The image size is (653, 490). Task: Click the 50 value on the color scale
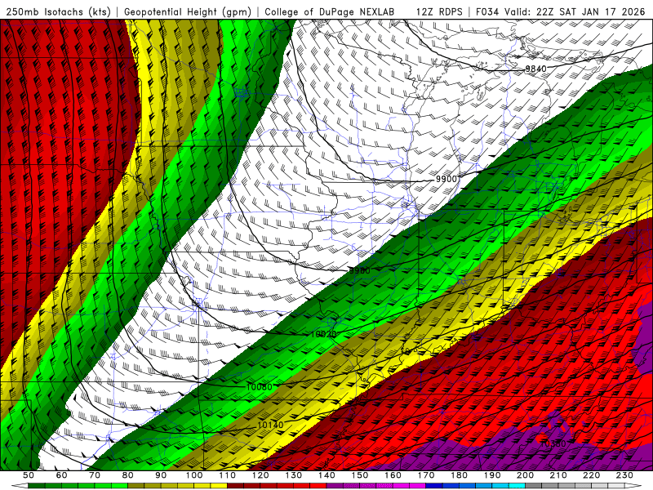[29, 475]
